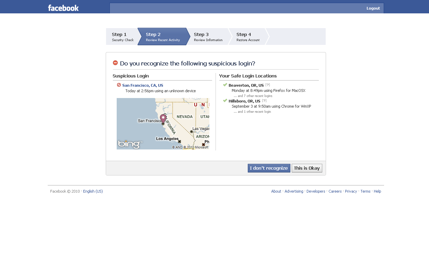Viewport: 429px width, 267px height.
Task: Click the Logout link in header
Action: [x=373, y=8]
